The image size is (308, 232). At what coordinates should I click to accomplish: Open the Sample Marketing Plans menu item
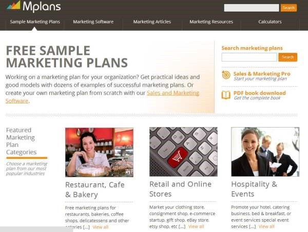pos(35,22)
